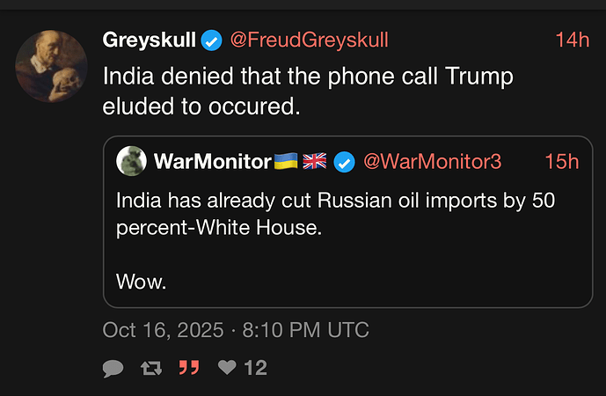Click the Ukraine flag emoji
Viewport: 606px width, 396px height.
(285, 162)
